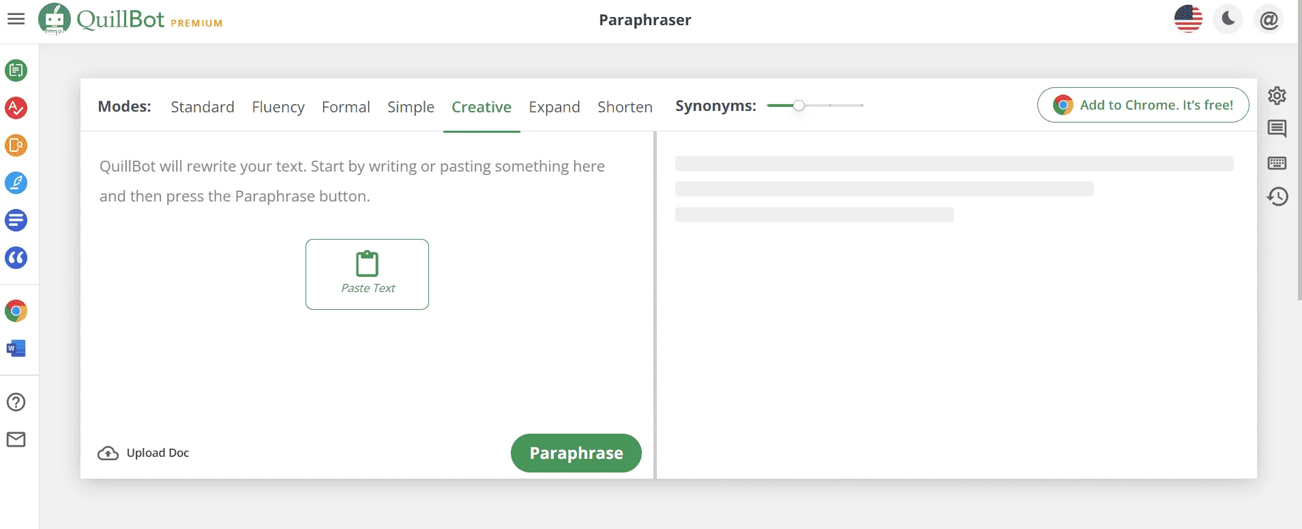Open the Citation Generator quotes icon
This screenshot has width=1302, height=529.
coord(16,257)
